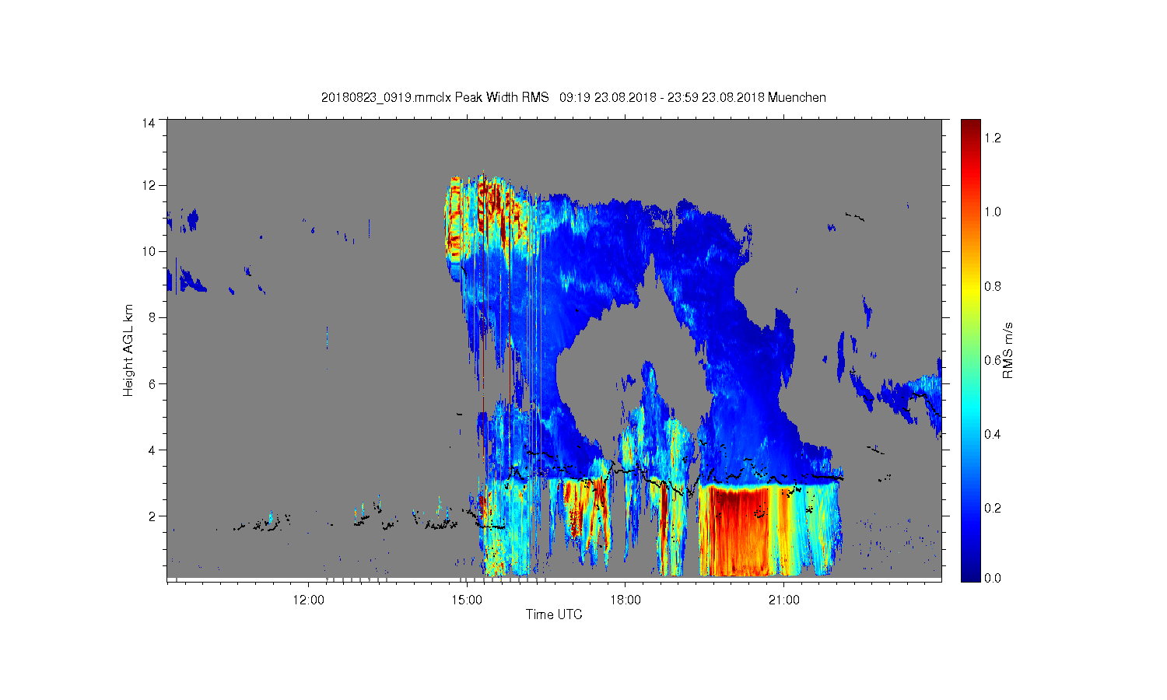Click the "Time UTC" axis label
1167x700 pixels.
554,614
